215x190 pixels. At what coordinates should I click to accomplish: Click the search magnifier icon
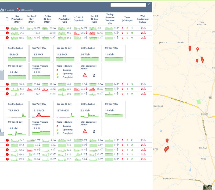coord(149,5)
